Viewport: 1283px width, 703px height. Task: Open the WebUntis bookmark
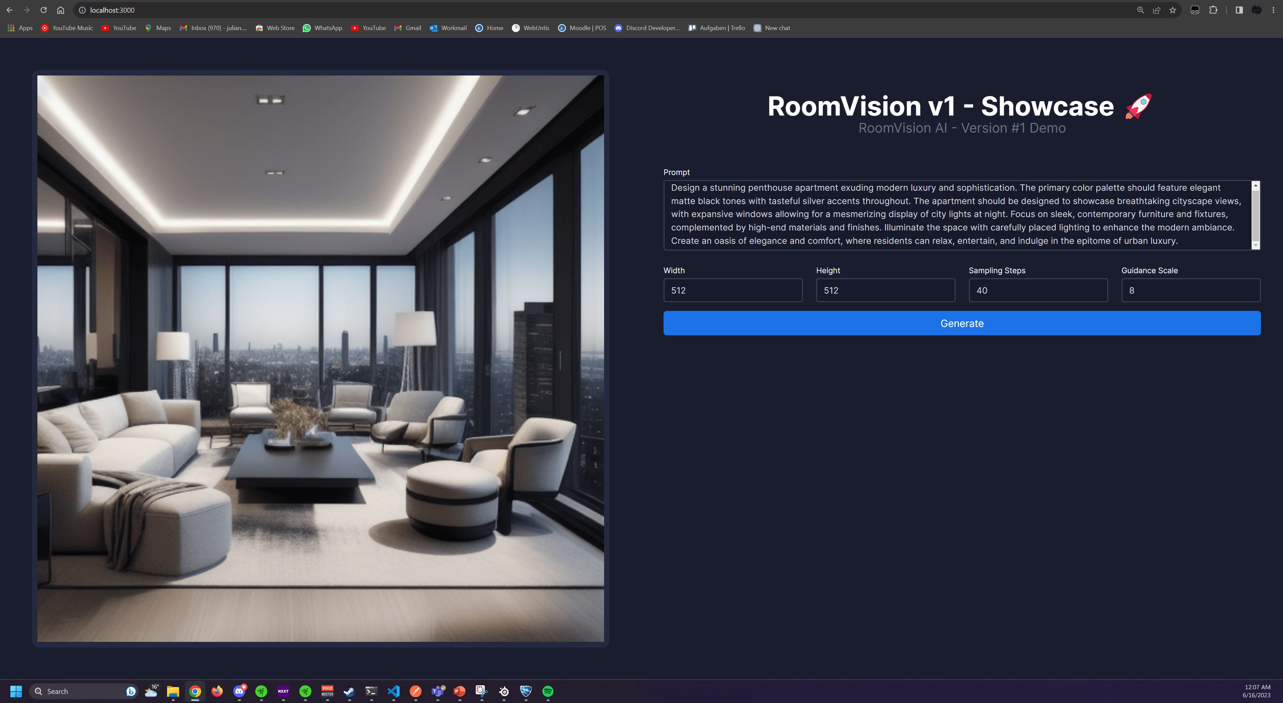(x=530, y=28)
